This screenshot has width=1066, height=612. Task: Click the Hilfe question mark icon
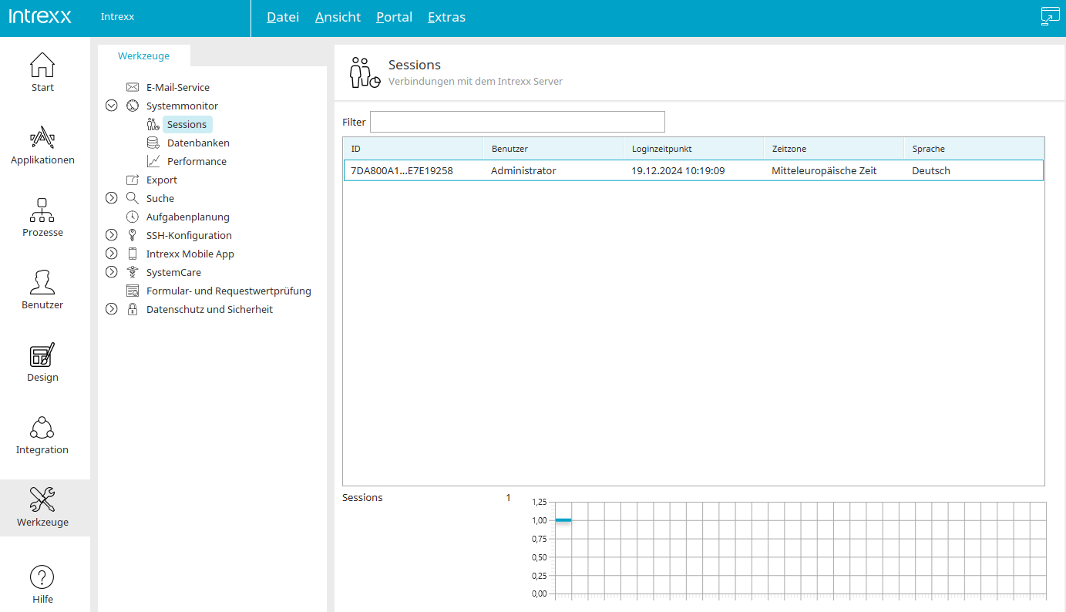tap(42, 577)
